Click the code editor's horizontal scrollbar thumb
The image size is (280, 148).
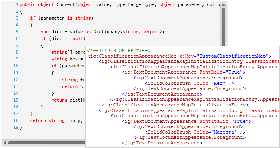point(47,143)
